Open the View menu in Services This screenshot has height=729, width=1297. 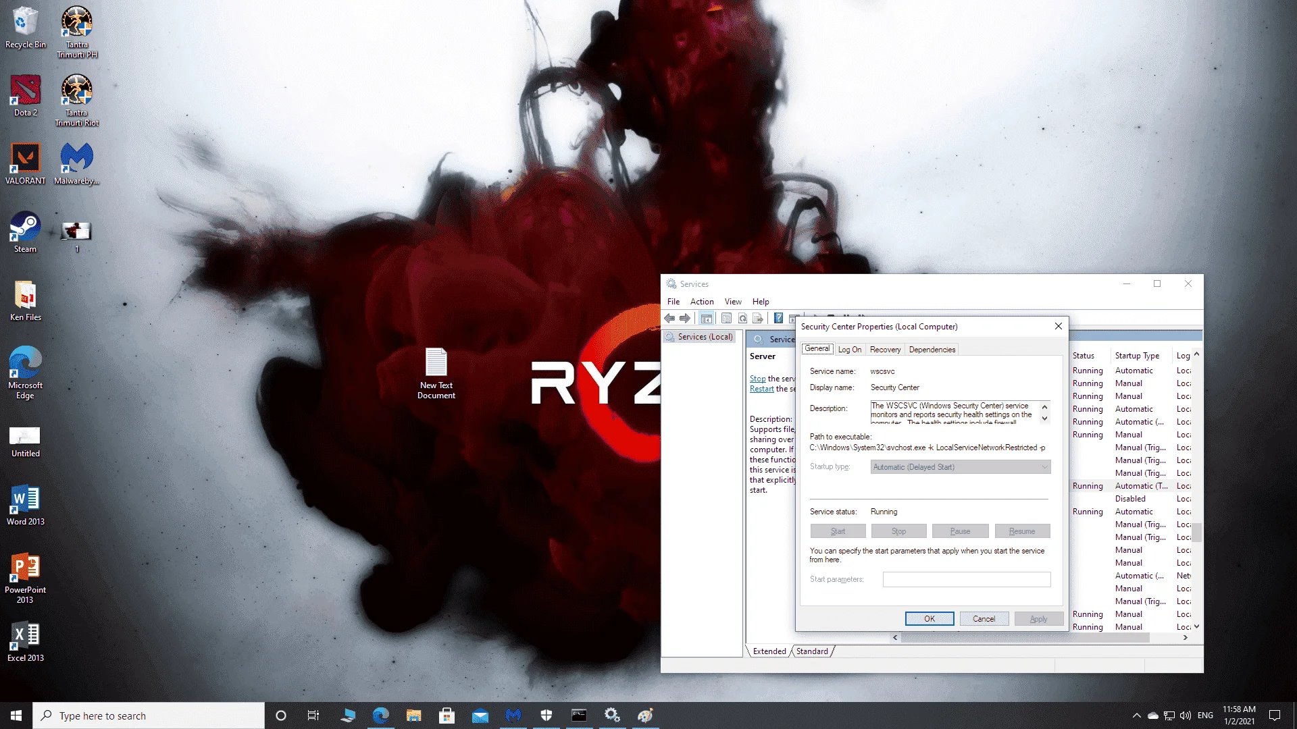pyautogui.click(x=733, y=302)
